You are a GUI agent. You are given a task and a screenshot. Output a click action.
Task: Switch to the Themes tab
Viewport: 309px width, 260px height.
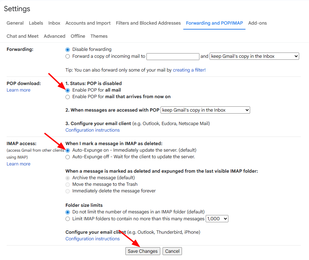click(99, 36)
